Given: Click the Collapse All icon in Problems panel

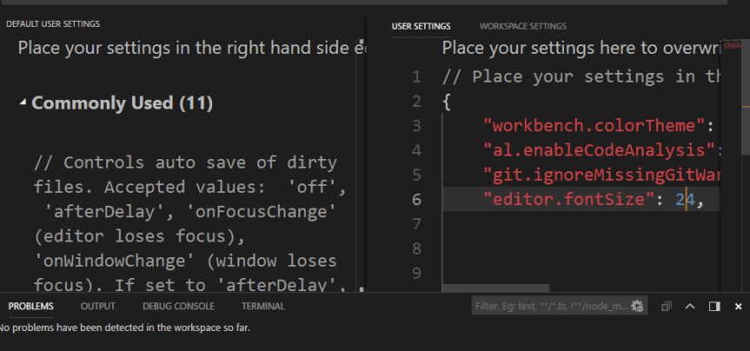Looking at the screenshot, I should [x=667, y=306].
